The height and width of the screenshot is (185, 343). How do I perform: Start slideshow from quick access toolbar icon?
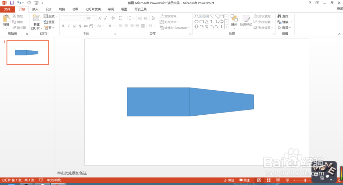(x=37, y=3)
